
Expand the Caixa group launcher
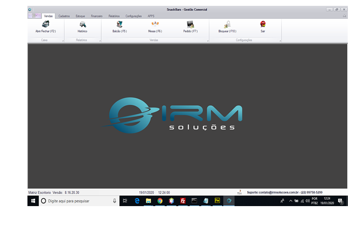(x=63, y=41)
